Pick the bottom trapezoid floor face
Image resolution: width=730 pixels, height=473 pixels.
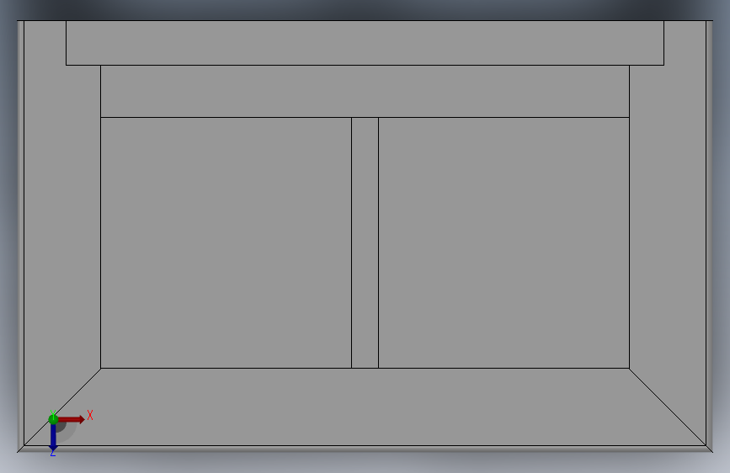[x=365, y=407]
